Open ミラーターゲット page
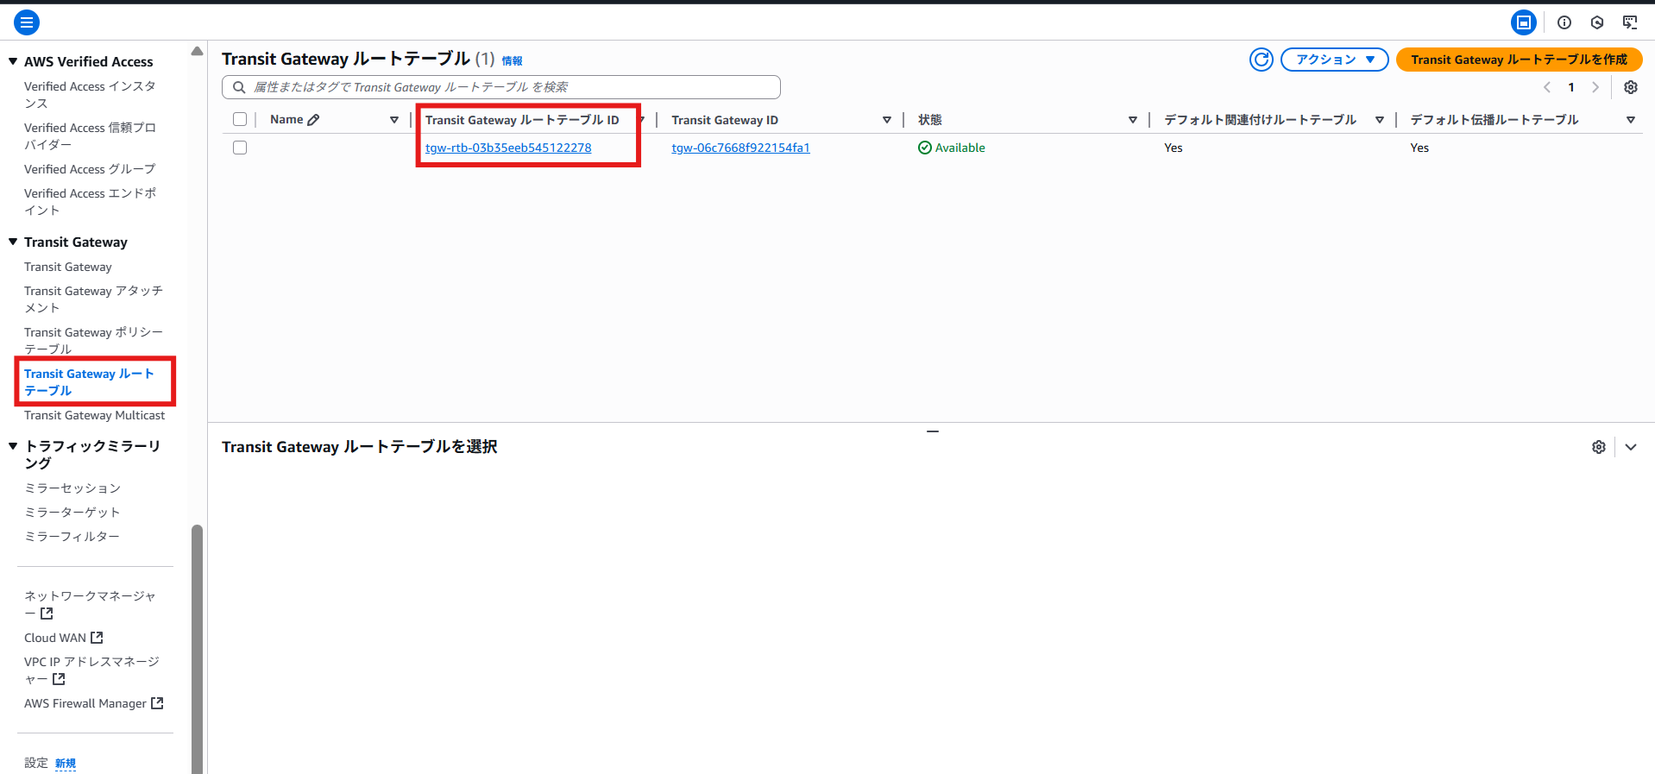The width and height of the screenshot is (1655, 774). [x=72, y=513]
